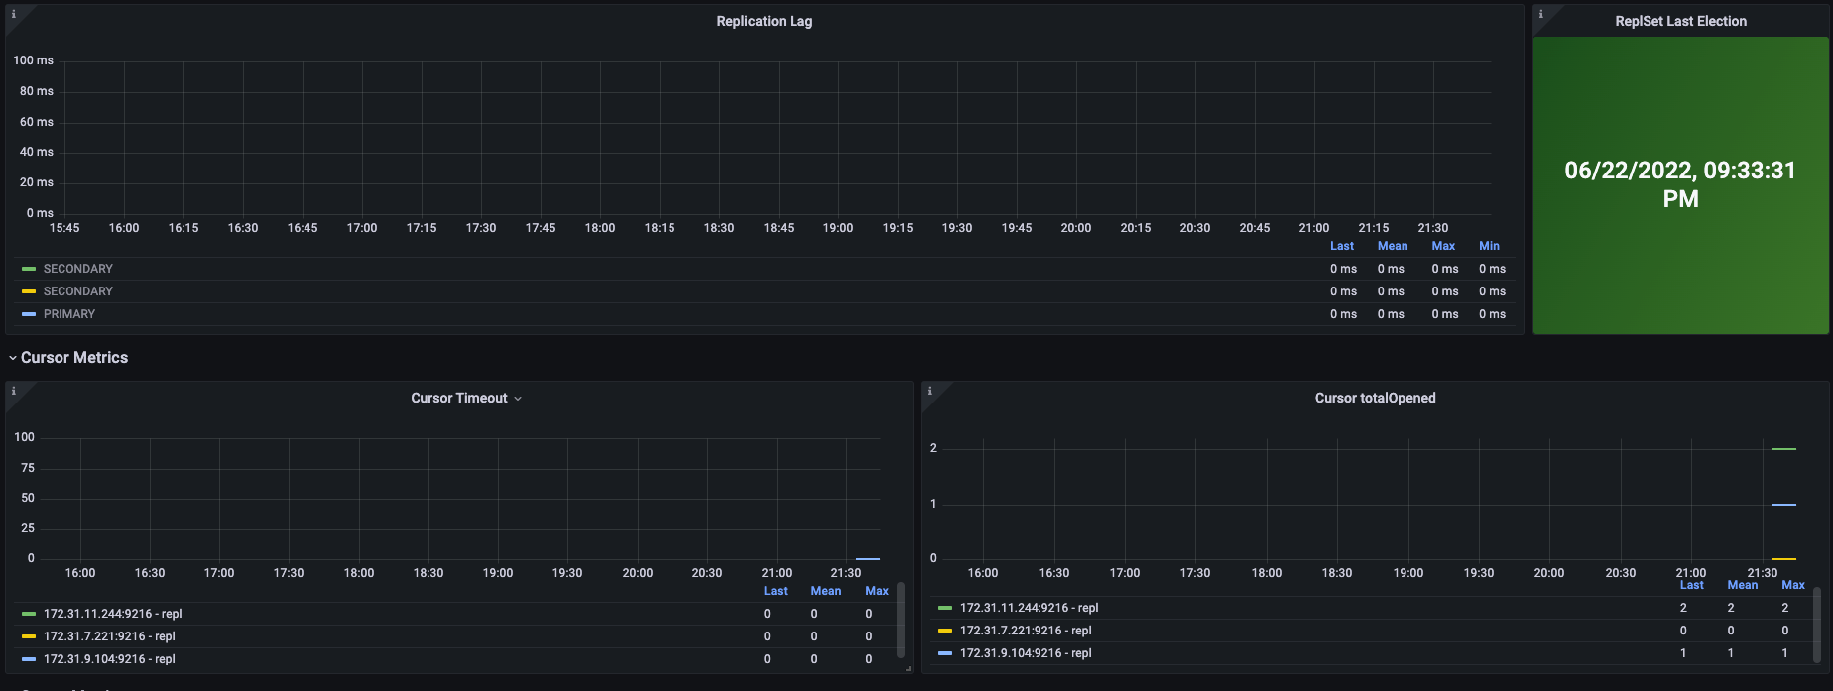Screen dimensions: 1833x691
Task: Click the Replication Lag panel info icon
Action: tap(13, 15)
